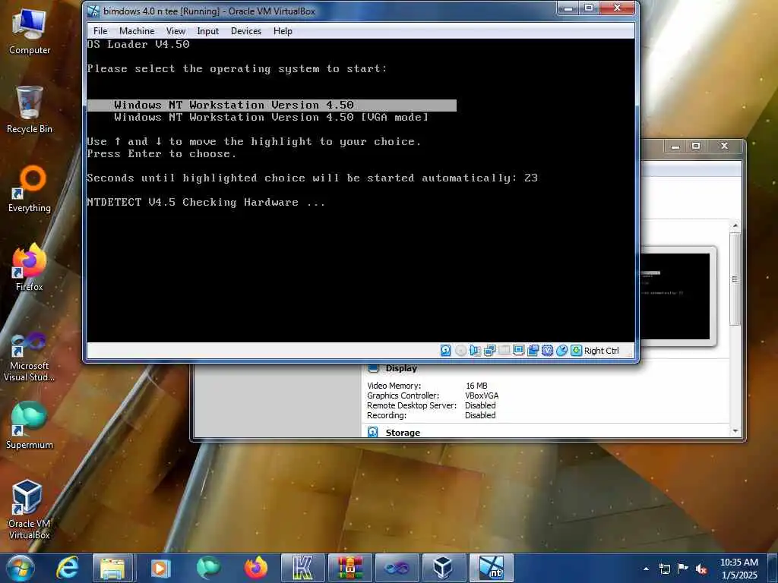This screenshot has width=778, height=583.
Task: Close the background VirtualBox Manager window
Action: click(724, 147)
